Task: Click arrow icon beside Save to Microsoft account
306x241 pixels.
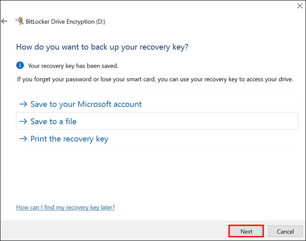Action: click(x=23, y=104)
